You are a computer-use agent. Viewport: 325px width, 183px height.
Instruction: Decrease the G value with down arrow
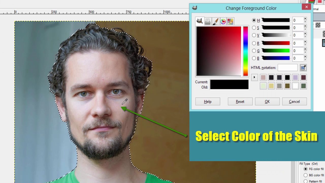pos(305,52)
